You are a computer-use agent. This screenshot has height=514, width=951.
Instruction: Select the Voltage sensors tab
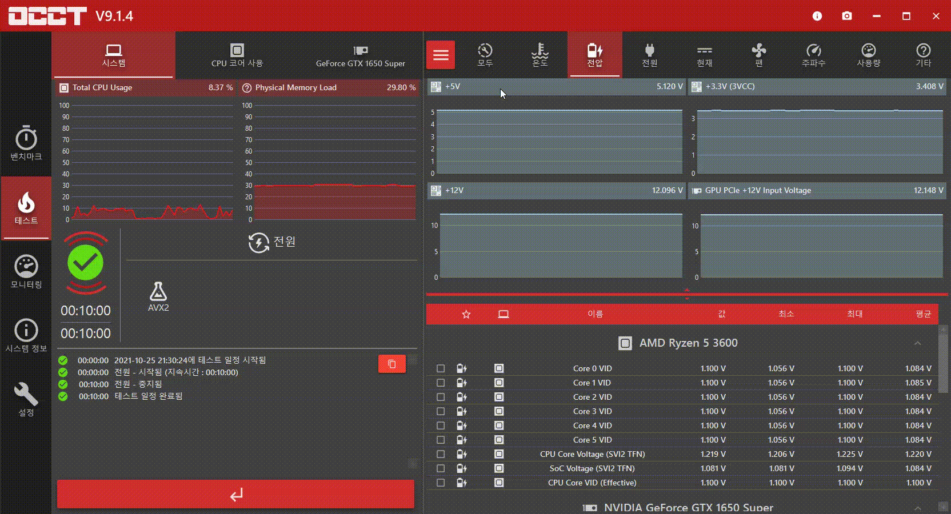[x=595, y=55]
